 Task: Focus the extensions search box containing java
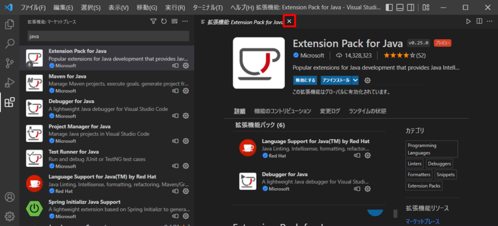108,36
